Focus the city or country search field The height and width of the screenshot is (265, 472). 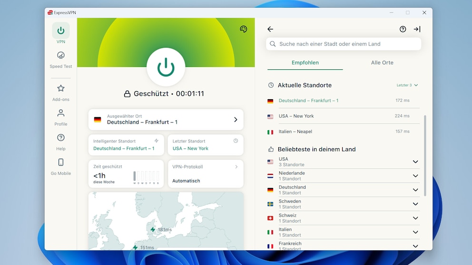(x=344, y=44)
